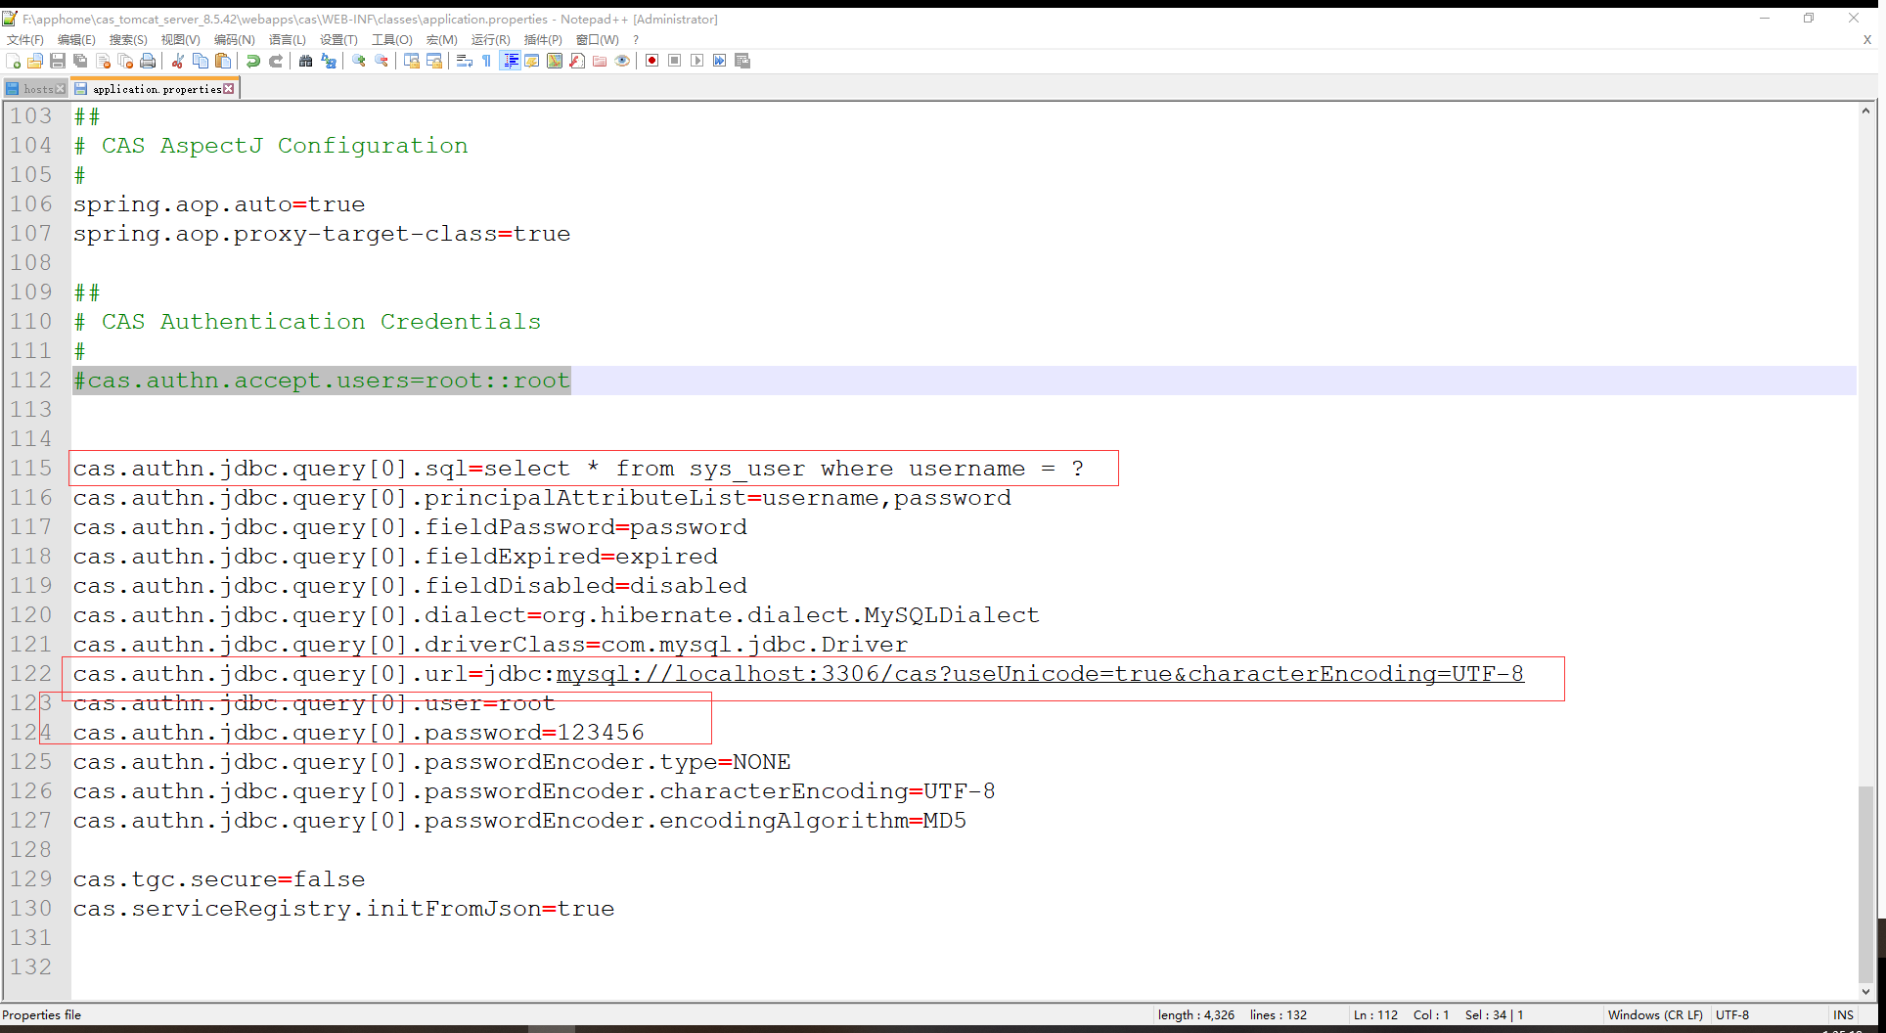Screen dimensions: 1886x1033
Task: Toggle the indent guide button
Action: click(510, 61)
